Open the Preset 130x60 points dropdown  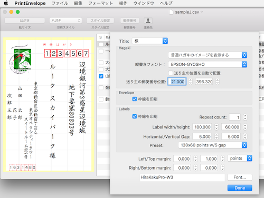(x=213, y=145)
